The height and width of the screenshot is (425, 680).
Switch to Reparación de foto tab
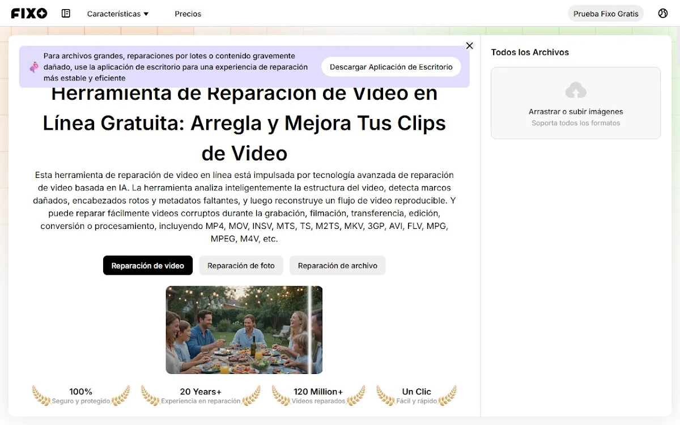pos(241,265)
